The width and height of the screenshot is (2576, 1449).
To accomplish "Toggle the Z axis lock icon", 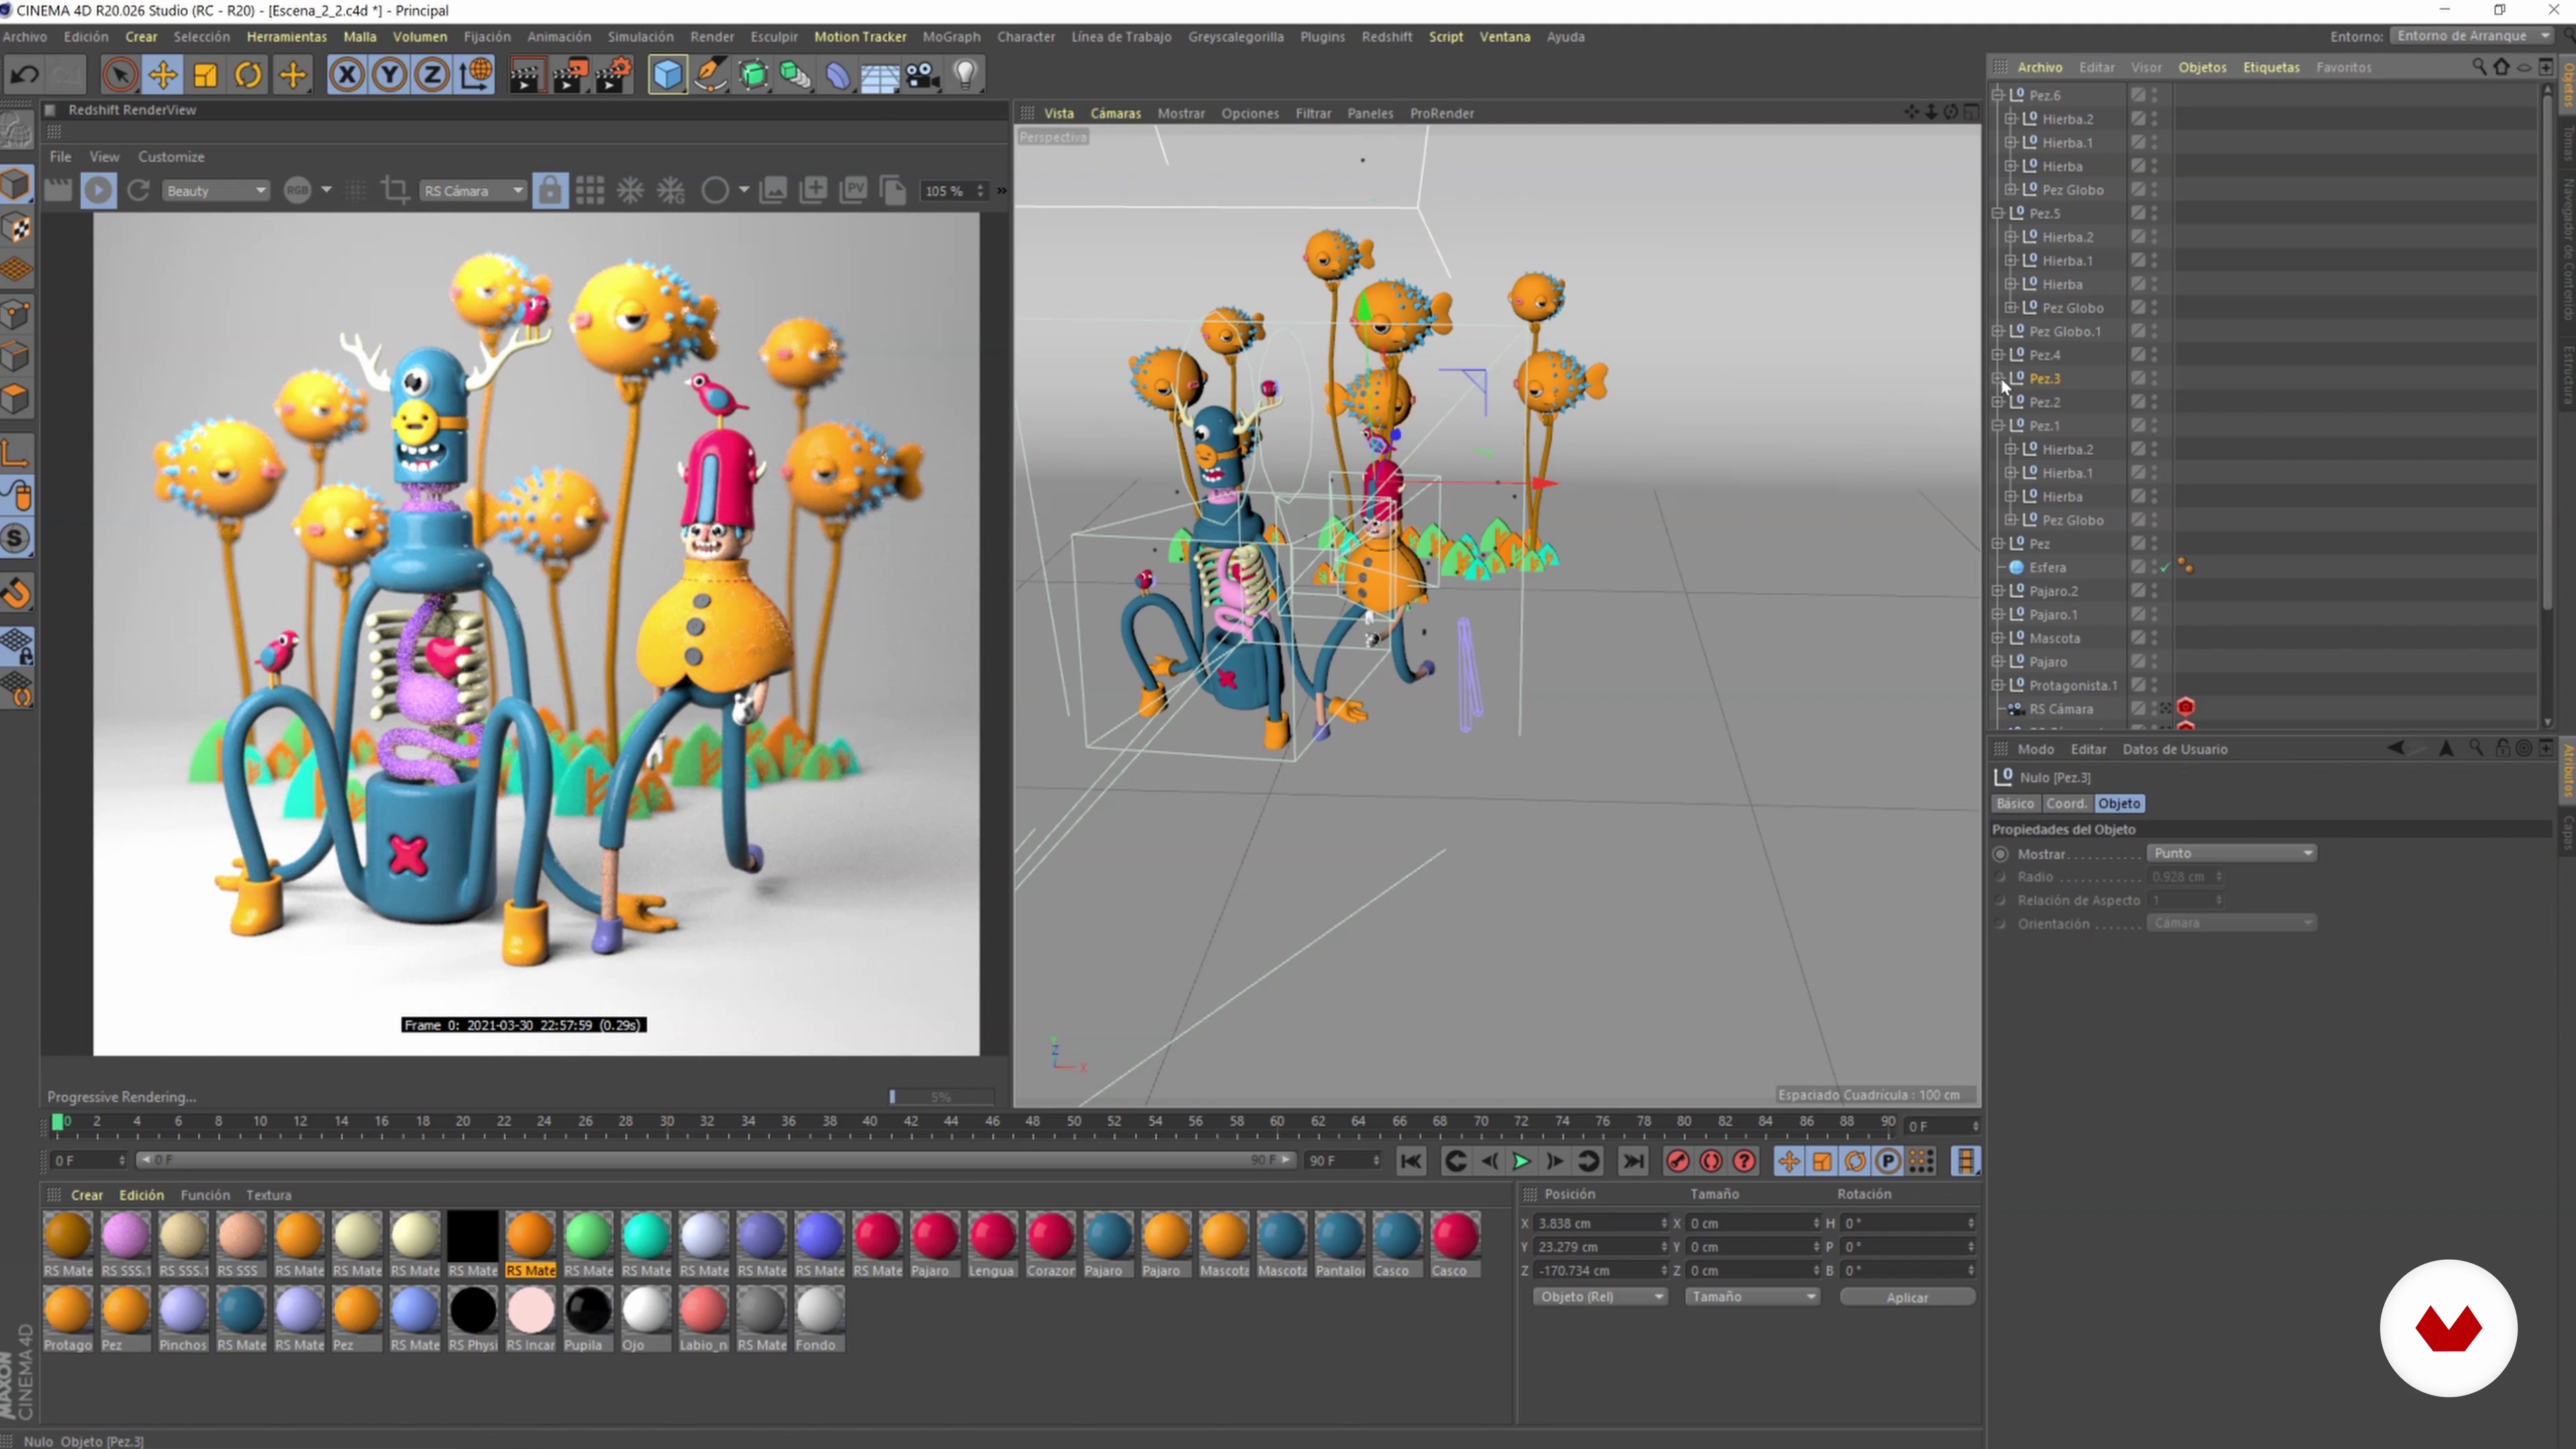I will point(433,75).
